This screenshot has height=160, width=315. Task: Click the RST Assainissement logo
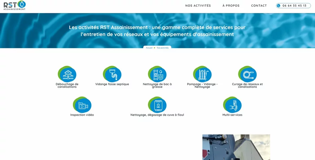click(15, 5)
